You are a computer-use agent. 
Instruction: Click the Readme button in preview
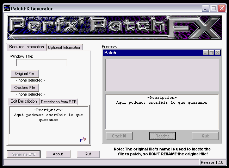click(162, 136)
